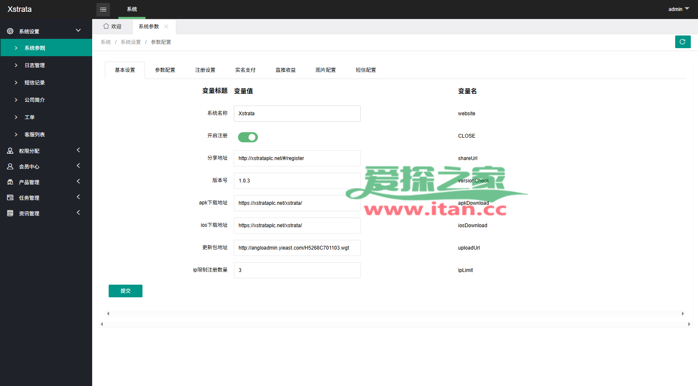This screenshot has width=698, height=386.
Task: Click the 会员中心 person icon
Action: (x=10, y=166)
